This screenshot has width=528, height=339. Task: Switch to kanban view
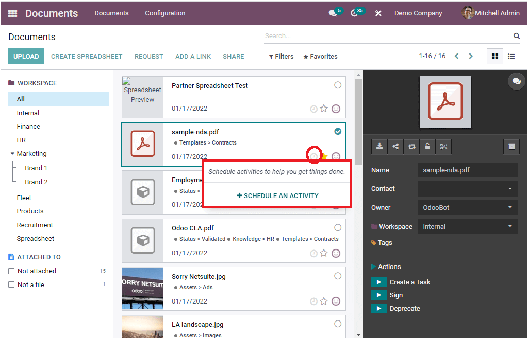(494, 57)
